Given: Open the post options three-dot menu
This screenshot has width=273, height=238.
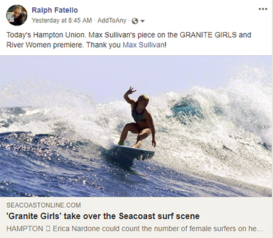Looking at the screenshot, I should pos(263,9).
